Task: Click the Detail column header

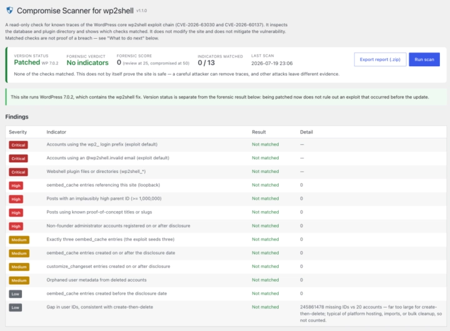Action: 306,132
